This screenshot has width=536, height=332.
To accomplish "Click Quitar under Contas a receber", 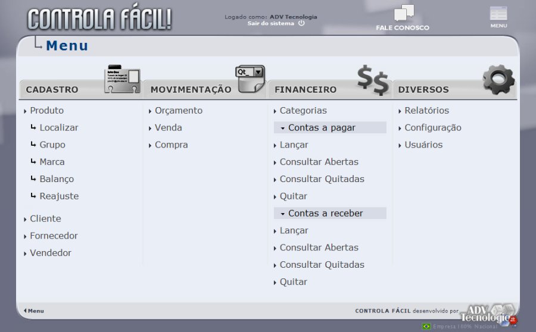I will [293, 282].
